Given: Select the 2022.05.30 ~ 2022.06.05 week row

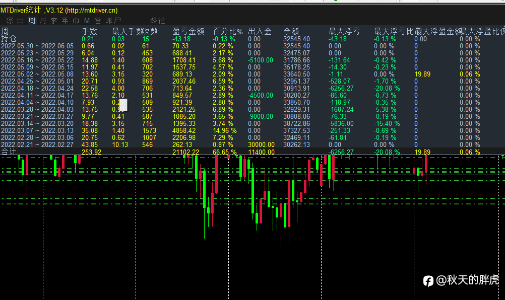Looking at the screenshot, I should 37,46.
